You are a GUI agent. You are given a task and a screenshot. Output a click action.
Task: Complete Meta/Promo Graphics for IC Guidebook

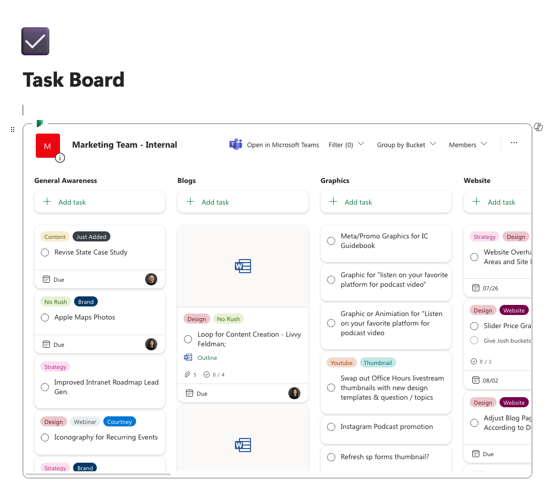pyautogui.click(x=331, y=241)
